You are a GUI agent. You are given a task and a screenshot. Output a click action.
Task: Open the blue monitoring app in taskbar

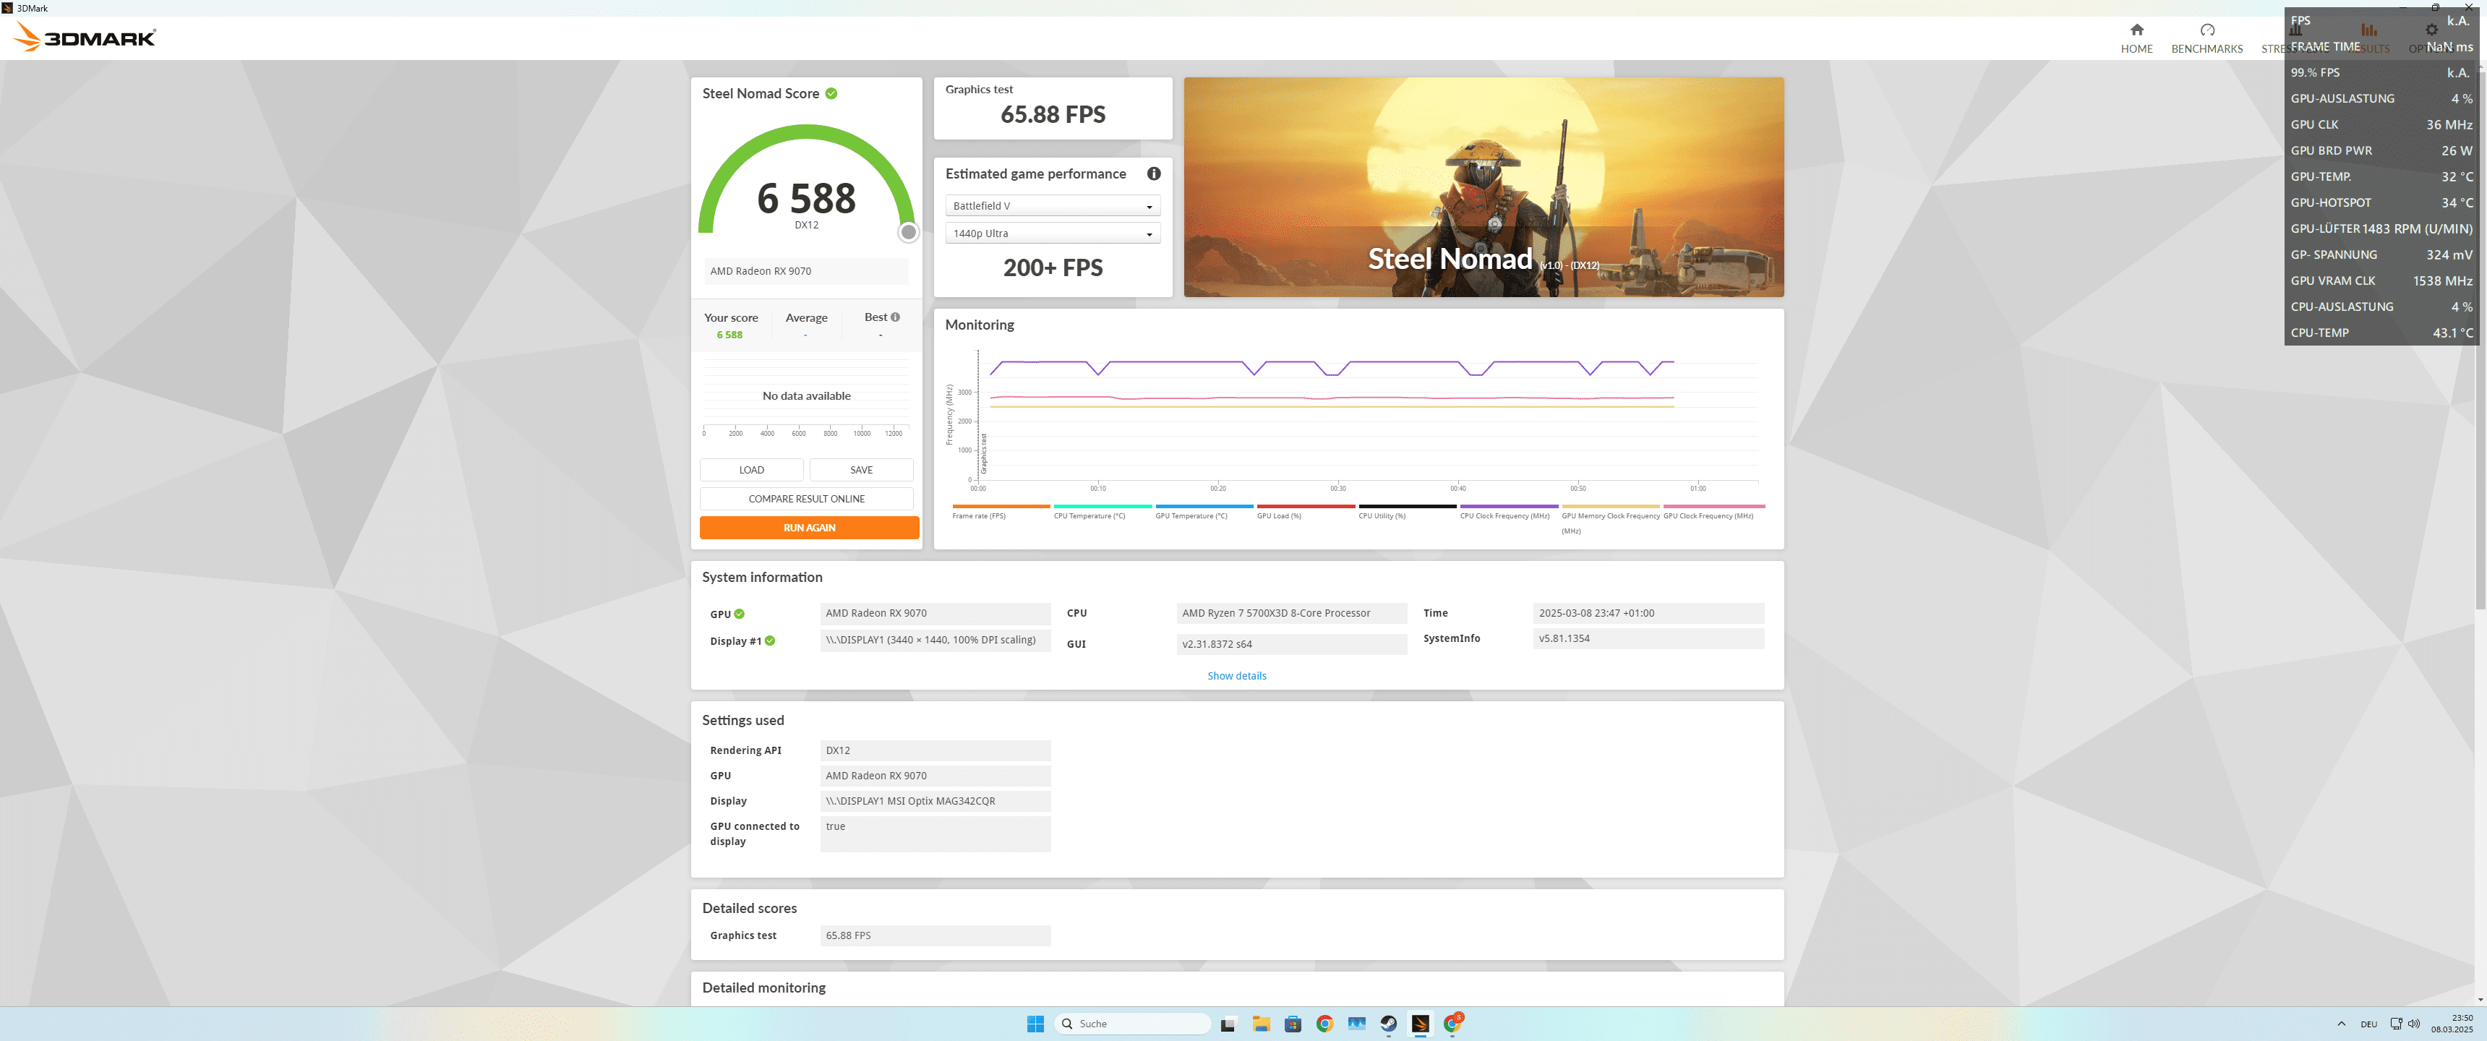point(1356,1024)
